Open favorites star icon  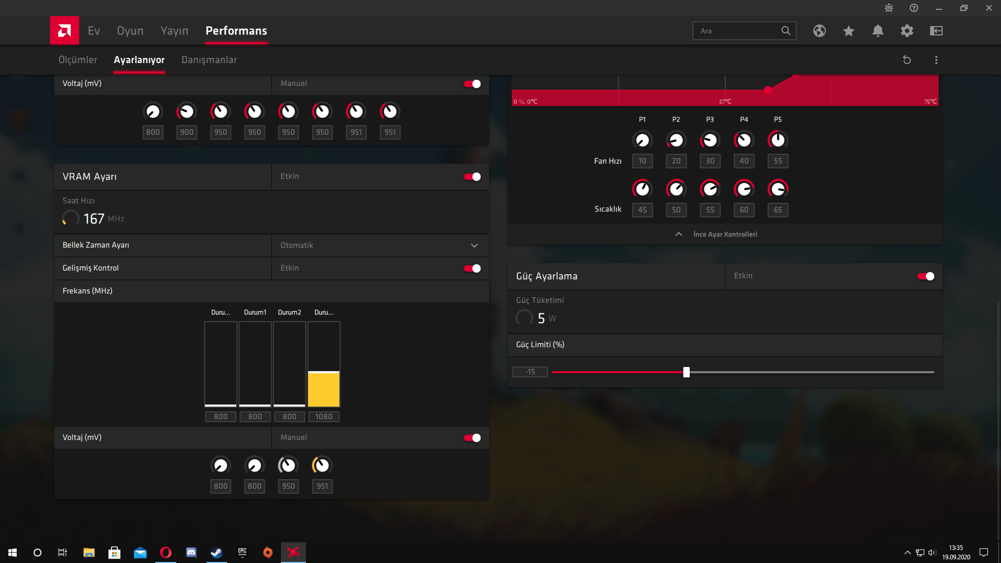point(849,31)
